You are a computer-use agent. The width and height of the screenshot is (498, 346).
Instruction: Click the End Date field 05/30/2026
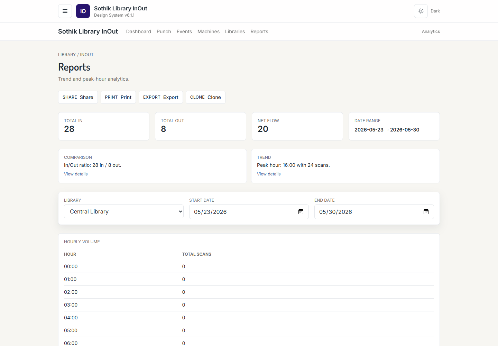(x=374, y=212)
